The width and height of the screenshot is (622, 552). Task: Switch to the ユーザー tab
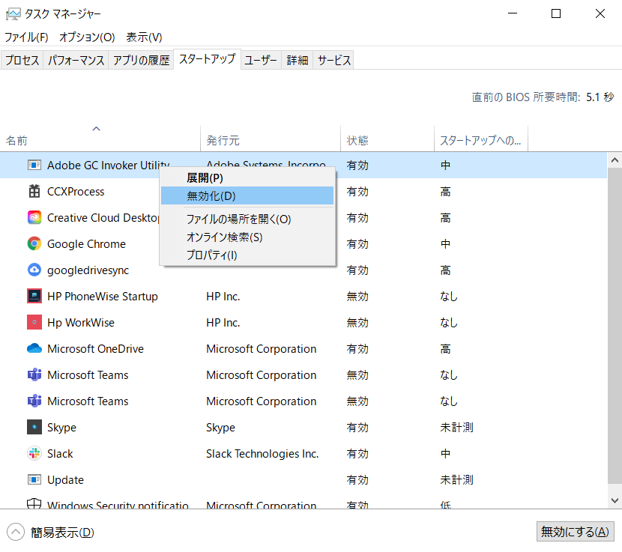[261, 60]
